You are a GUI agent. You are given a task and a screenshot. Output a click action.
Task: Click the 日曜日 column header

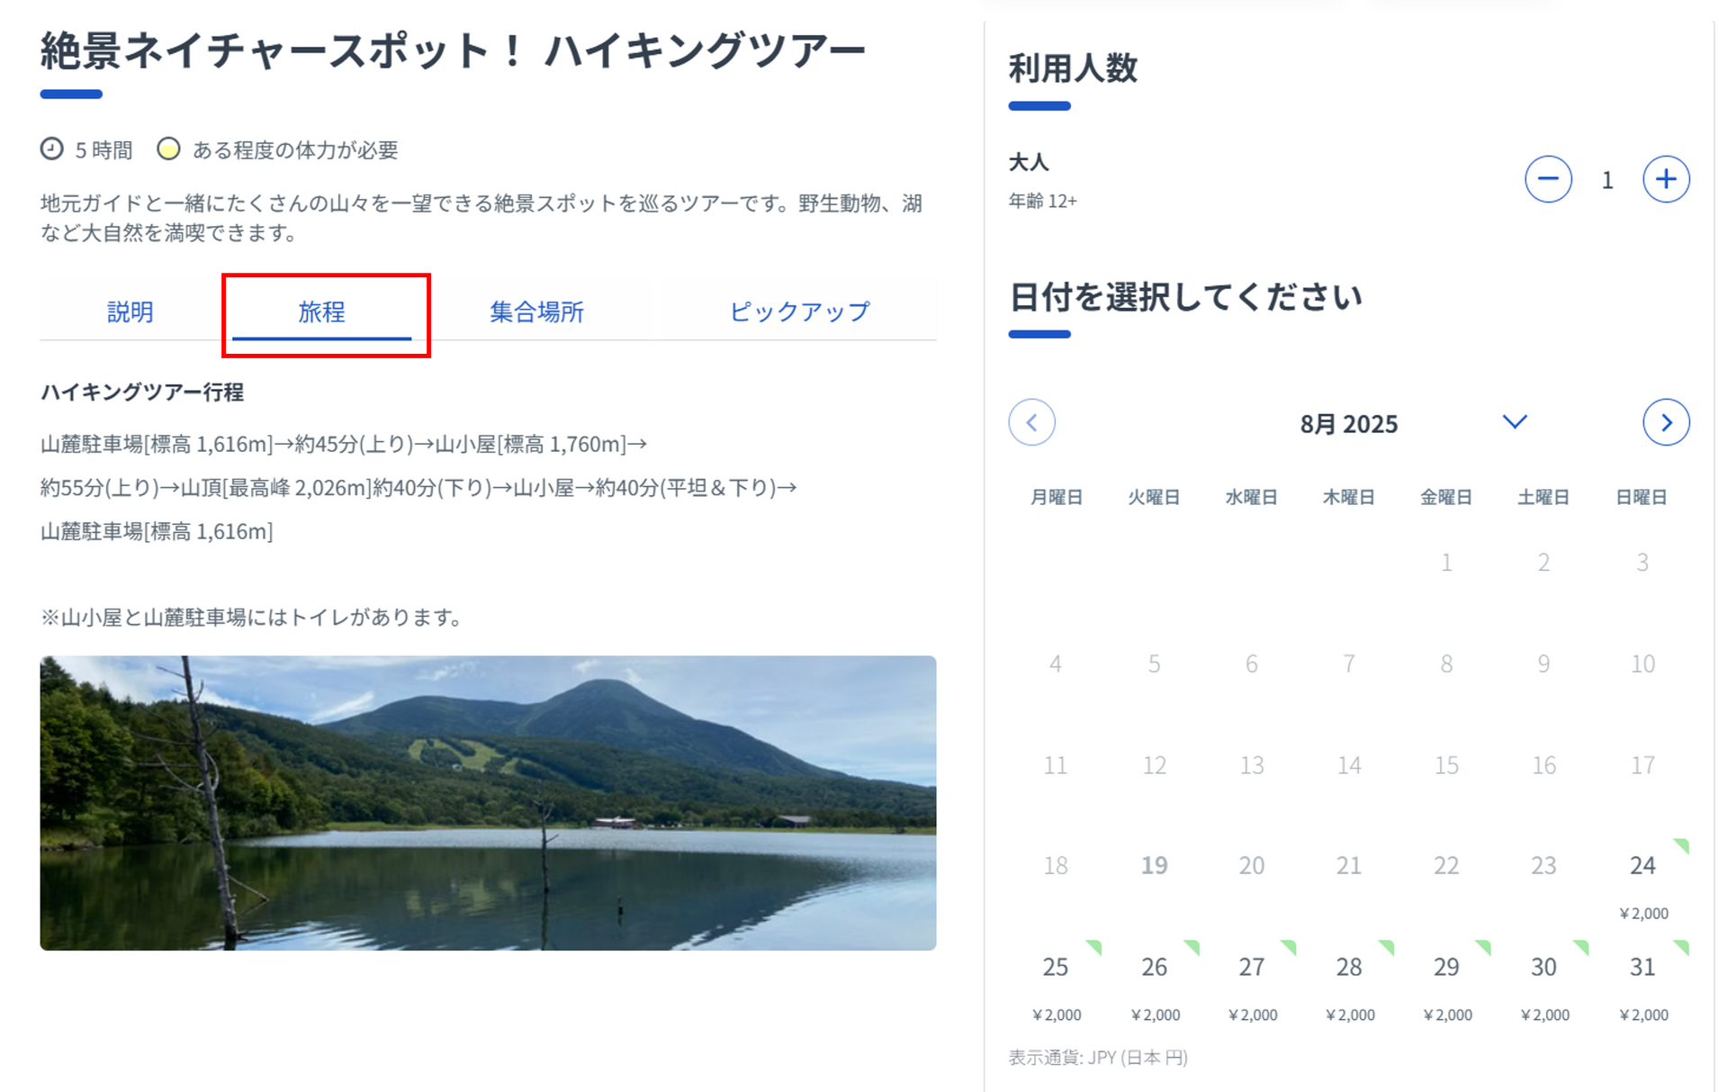1642,497
